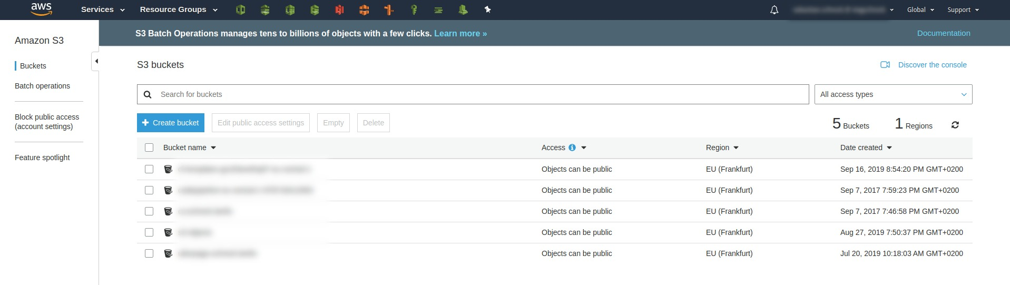
Task: Check the bucket created Aug 27, 2019
Action: pos(149,232)
